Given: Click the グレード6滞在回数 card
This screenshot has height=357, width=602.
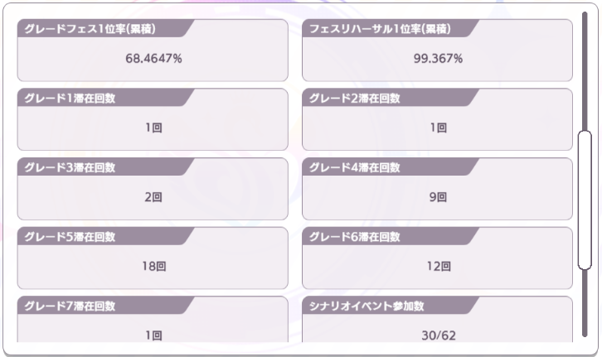Looking at the screenshot, I should click(437, 258).
